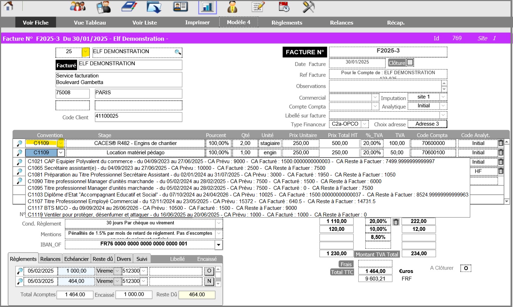Expand the Libellé sur facture dropdown
Screen dimensions: 513x307
click(444, 115)
